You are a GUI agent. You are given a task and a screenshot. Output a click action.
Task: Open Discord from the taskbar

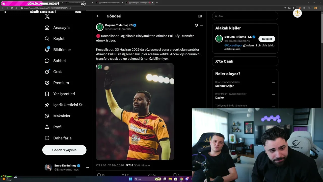tap(187, 179)
